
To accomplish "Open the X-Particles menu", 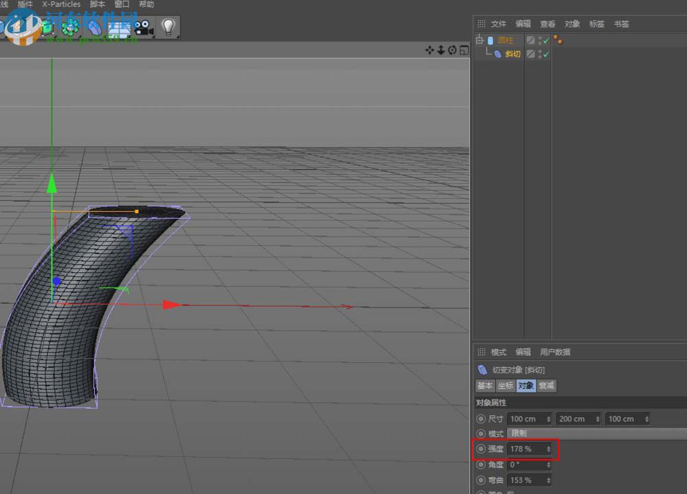I will point(60,4).
